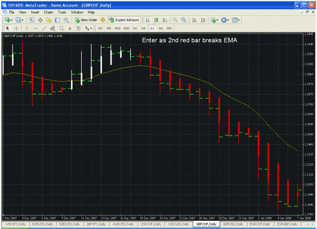Click the chart text 'Enter as 2nd red bar breaks EMA'
Viewport: 317px width, 229px height.
[x=189, y=40]
